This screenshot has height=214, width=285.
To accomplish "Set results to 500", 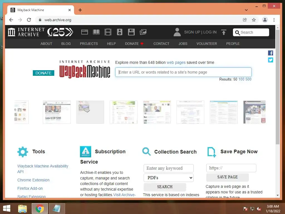I will [248, 79].
